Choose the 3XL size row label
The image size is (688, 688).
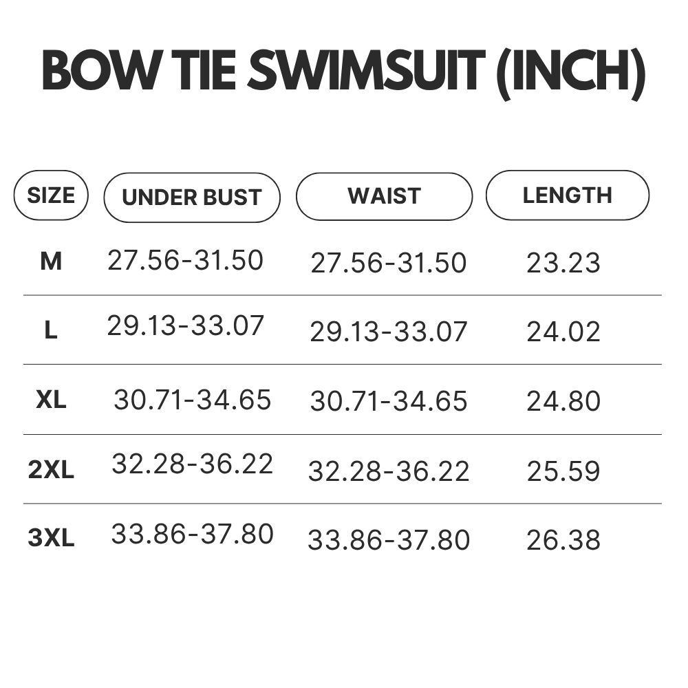(51, 538)
